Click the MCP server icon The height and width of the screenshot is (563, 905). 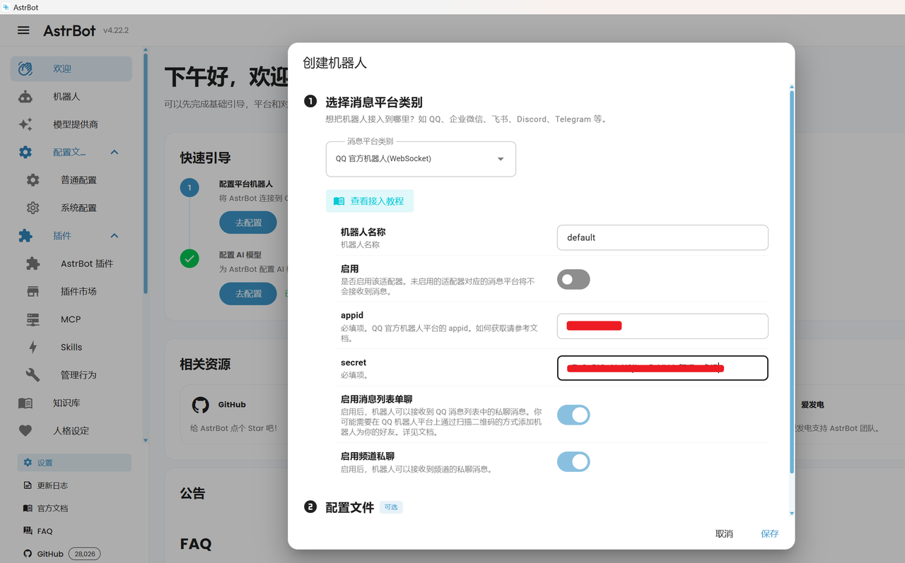point(33,319)
